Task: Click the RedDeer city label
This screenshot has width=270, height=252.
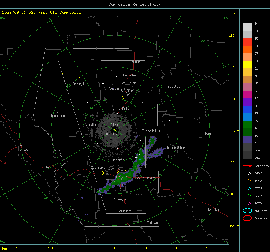Action: tap(127, 91)
